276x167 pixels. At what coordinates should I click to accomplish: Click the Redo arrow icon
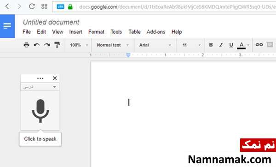point(47,45)
